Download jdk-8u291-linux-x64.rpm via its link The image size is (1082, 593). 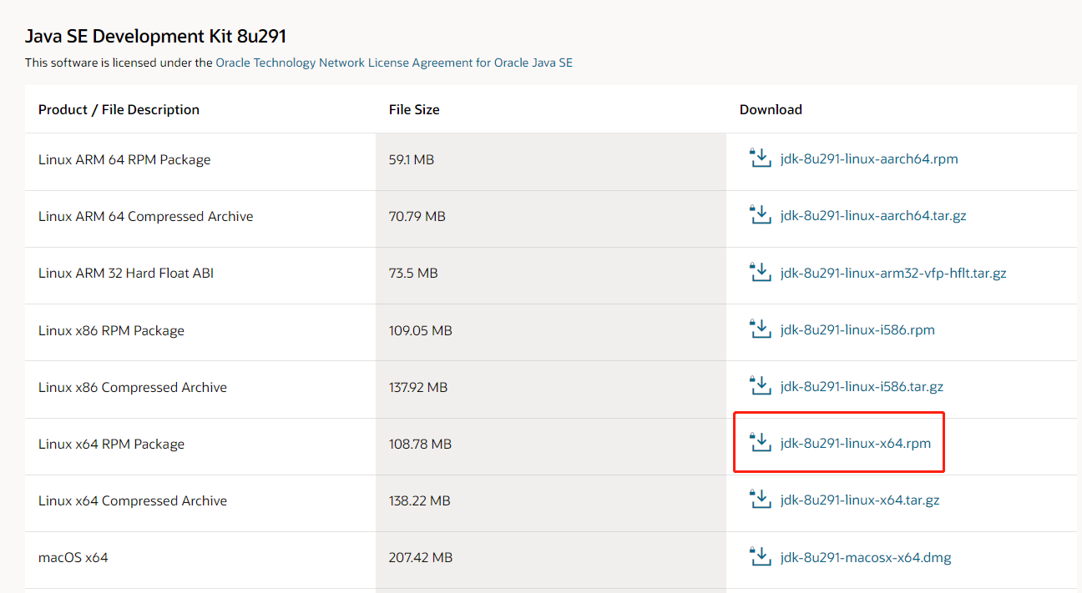[x=855, y=443]
